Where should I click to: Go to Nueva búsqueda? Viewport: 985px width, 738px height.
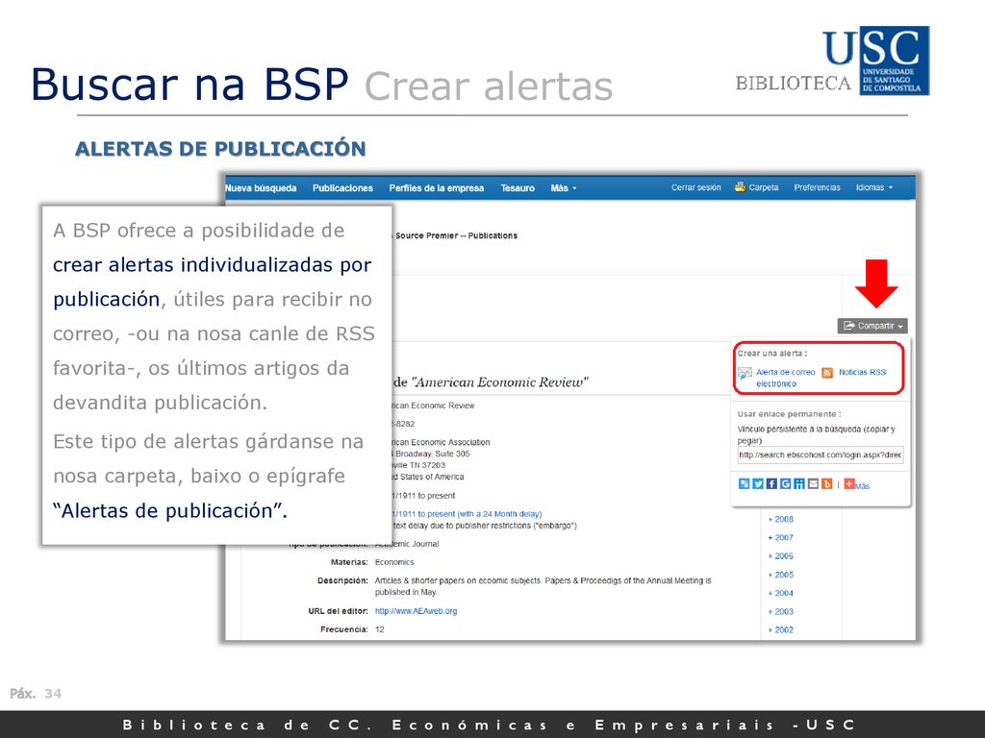point(261,188)
